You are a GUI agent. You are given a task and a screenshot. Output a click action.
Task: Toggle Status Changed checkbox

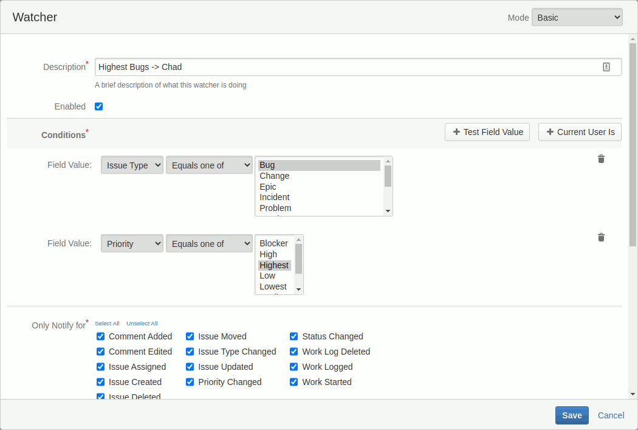[x=293, y=336]
